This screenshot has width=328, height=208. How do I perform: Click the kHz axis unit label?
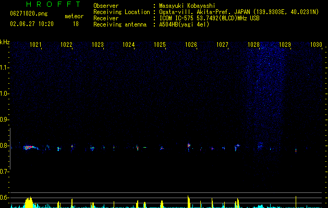[x=5, y=42]
